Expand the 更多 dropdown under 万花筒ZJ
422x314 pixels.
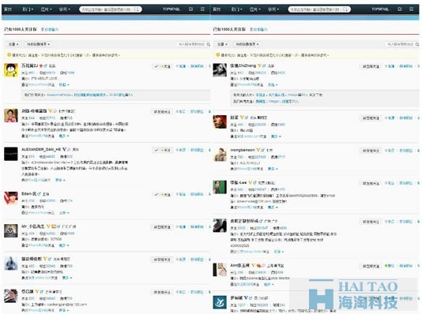64,85
